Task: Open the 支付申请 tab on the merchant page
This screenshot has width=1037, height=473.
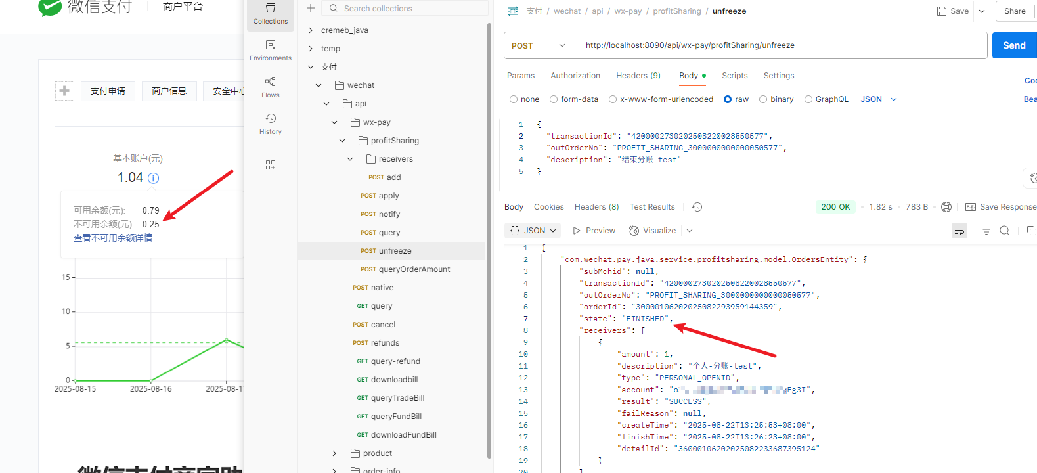Action: point(108,91)
